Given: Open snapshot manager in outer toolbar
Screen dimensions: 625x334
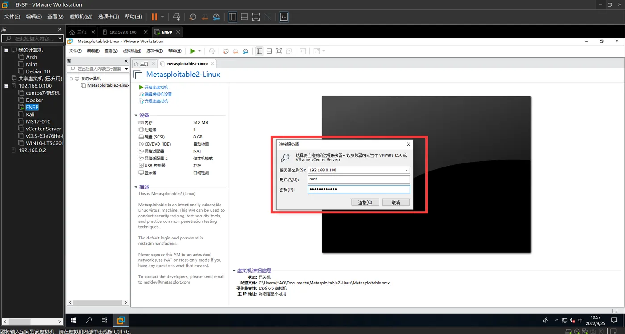Looking at the screenshot, I should 217,17.
